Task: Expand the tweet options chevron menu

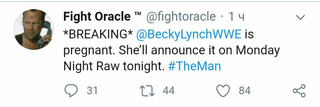Action: 300,17
